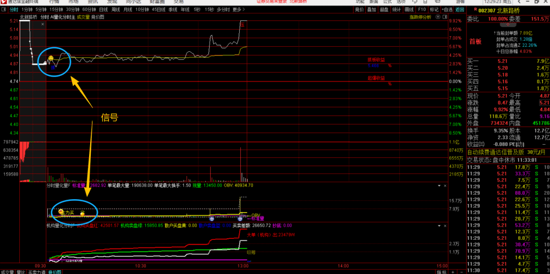Click the smiley signal marker on price chart
Image resolution: width=550 pixels, height=274 pixels.
pos(51,58)
